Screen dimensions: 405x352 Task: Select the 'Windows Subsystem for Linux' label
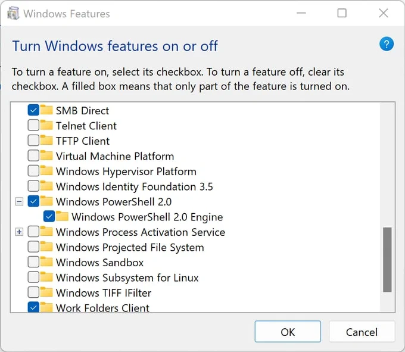click(127, 278)
